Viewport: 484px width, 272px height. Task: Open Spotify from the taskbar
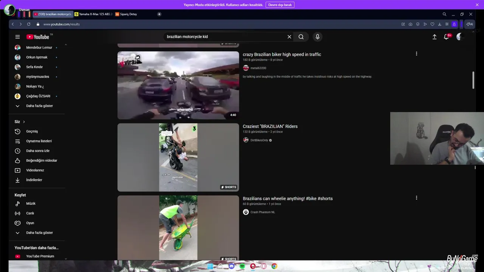242,266
